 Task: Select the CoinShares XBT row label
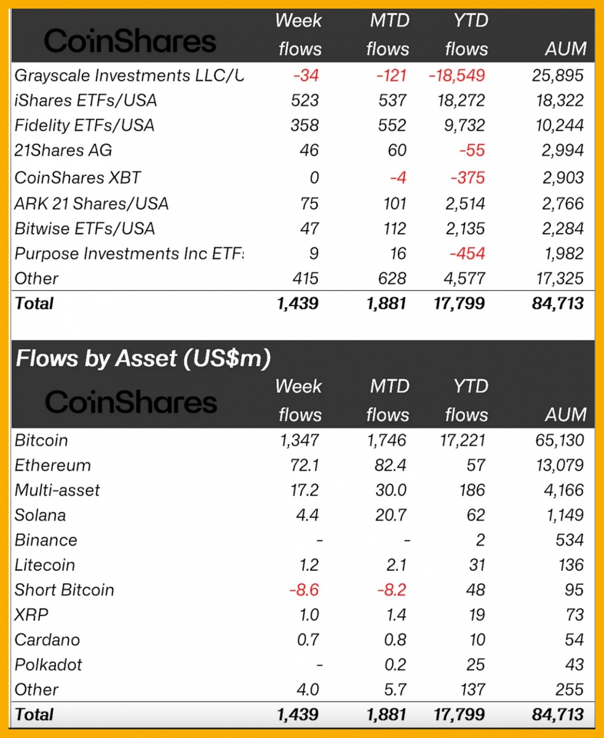(x=77, y=178)
